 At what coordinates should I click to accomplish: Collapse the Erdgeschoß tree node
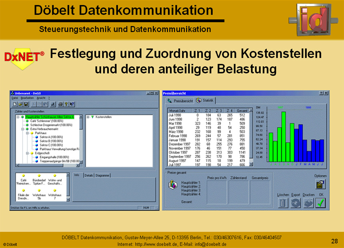(28, 153)
